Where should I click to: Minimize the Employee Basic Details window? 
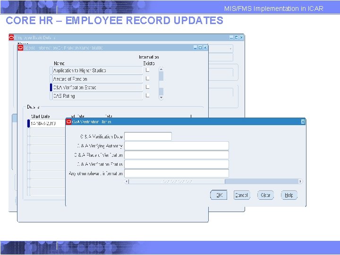click(x=231, y=37)
